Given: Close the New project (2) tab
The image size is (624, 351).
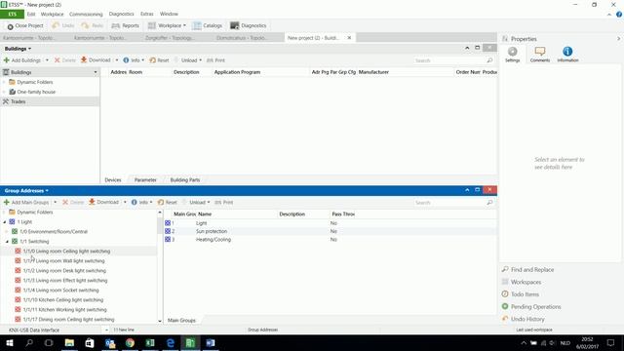Looking at the screenshot, I should 349,38.
